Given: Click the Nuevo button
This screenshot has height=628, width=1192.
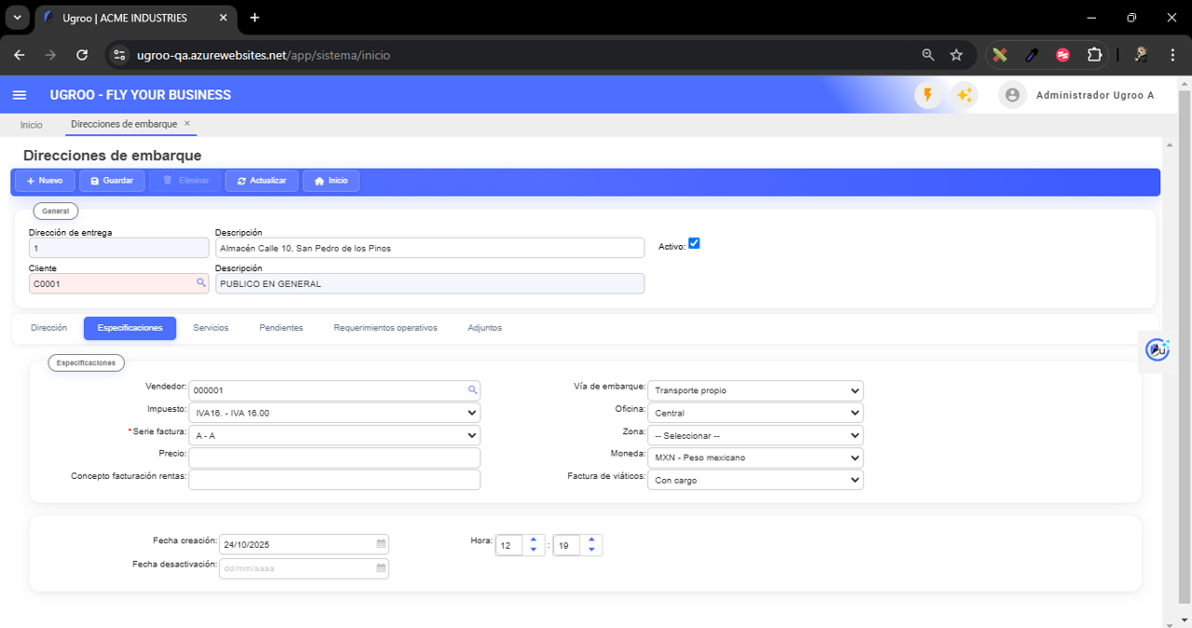Looking at the screenshot, I should point(44,181).
